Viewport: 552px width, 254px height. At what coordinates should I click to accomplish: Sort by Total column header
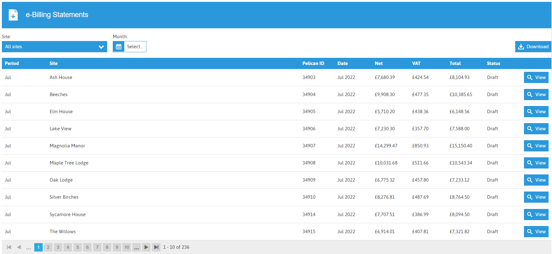455,63
